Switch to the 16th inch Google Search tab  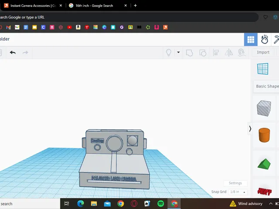pyautogui.click(x=94, y=6)
